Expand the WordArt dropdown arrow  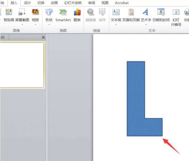[146, 25]
